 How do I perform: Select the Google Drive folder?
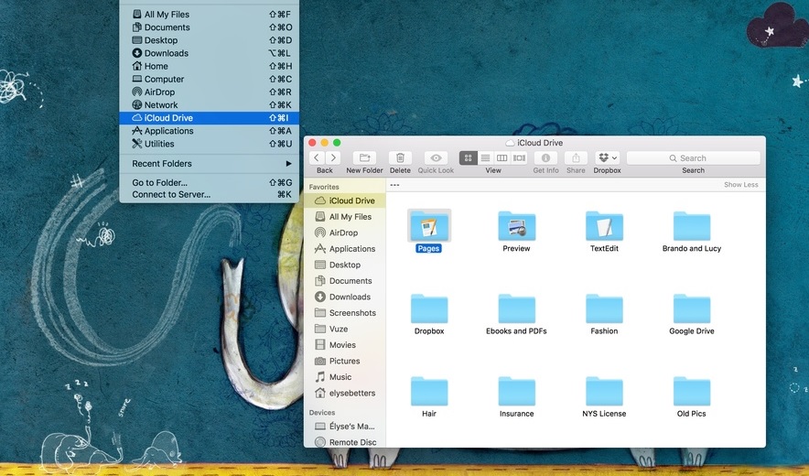pos(692,308)
